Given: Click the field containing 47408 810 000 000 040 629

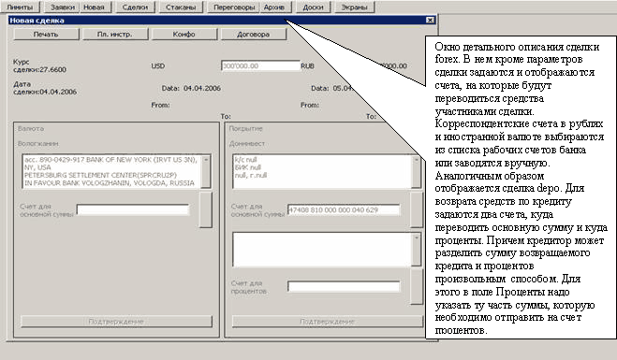Looking at the screenshot, I should [344, 209].
